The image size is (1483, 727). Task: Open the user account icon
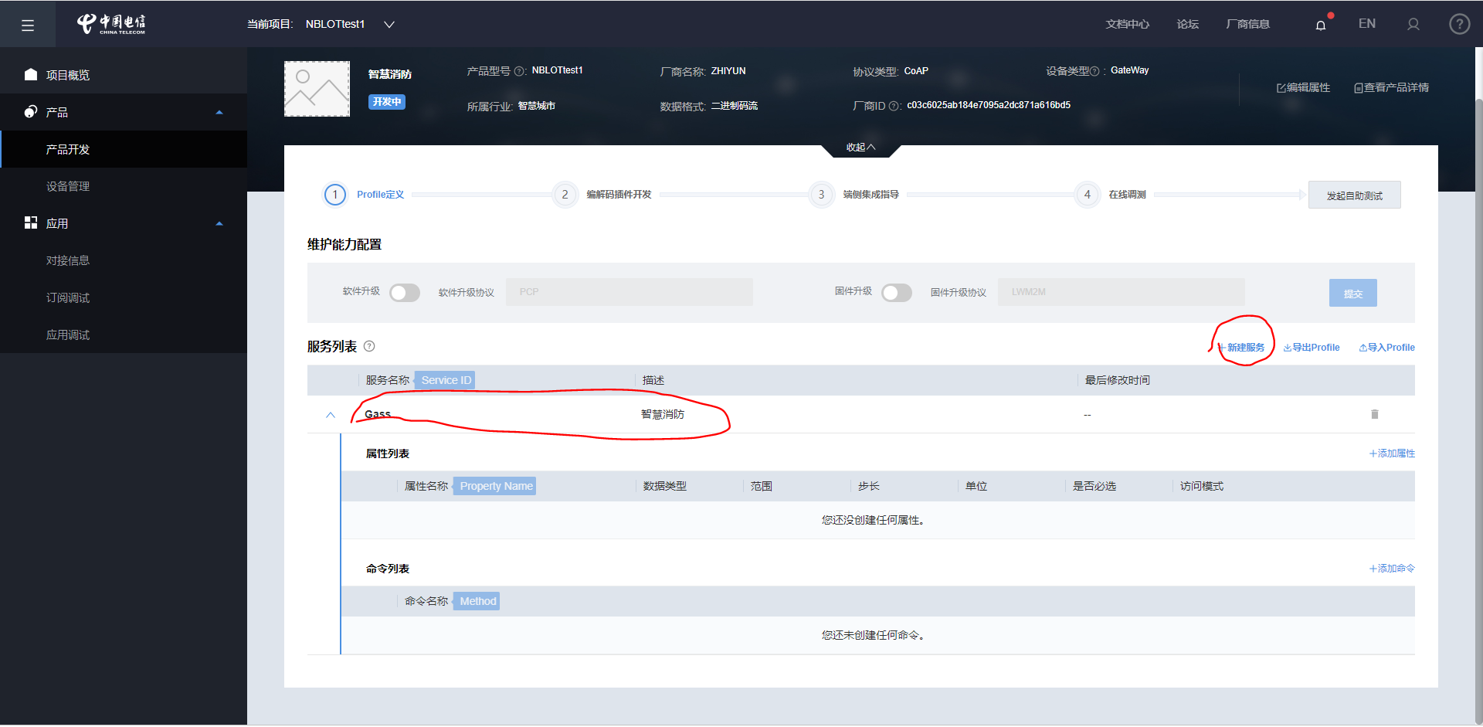[1413, 25]
